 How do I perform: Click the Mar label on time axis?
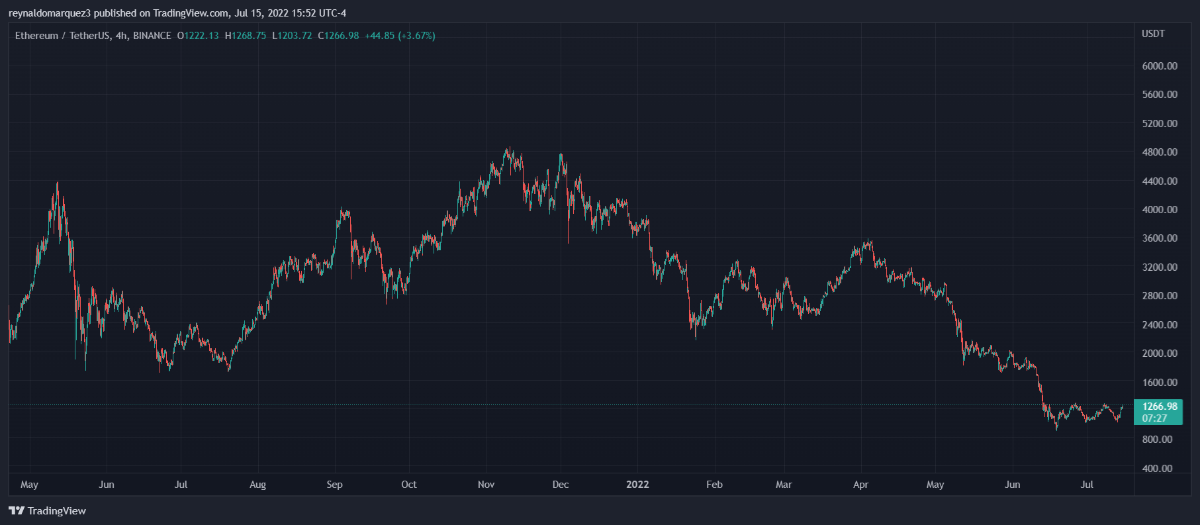coord(784,485)
